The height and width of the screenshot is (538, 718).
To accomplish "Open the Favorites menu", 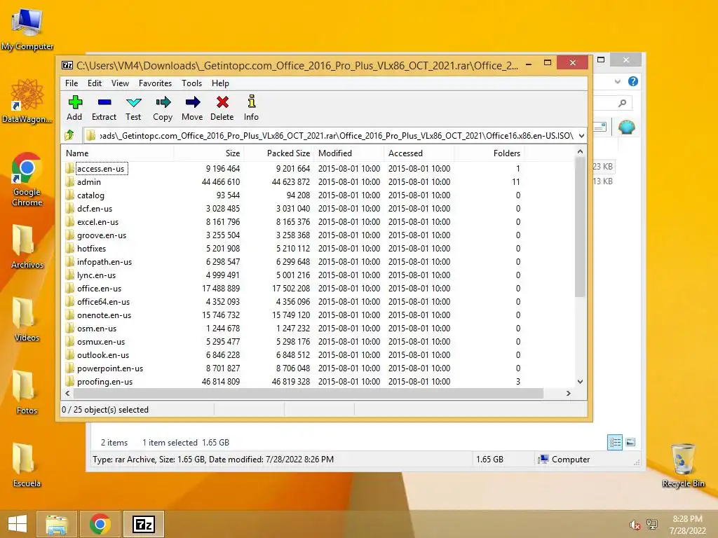I will [x=155, y=83].
